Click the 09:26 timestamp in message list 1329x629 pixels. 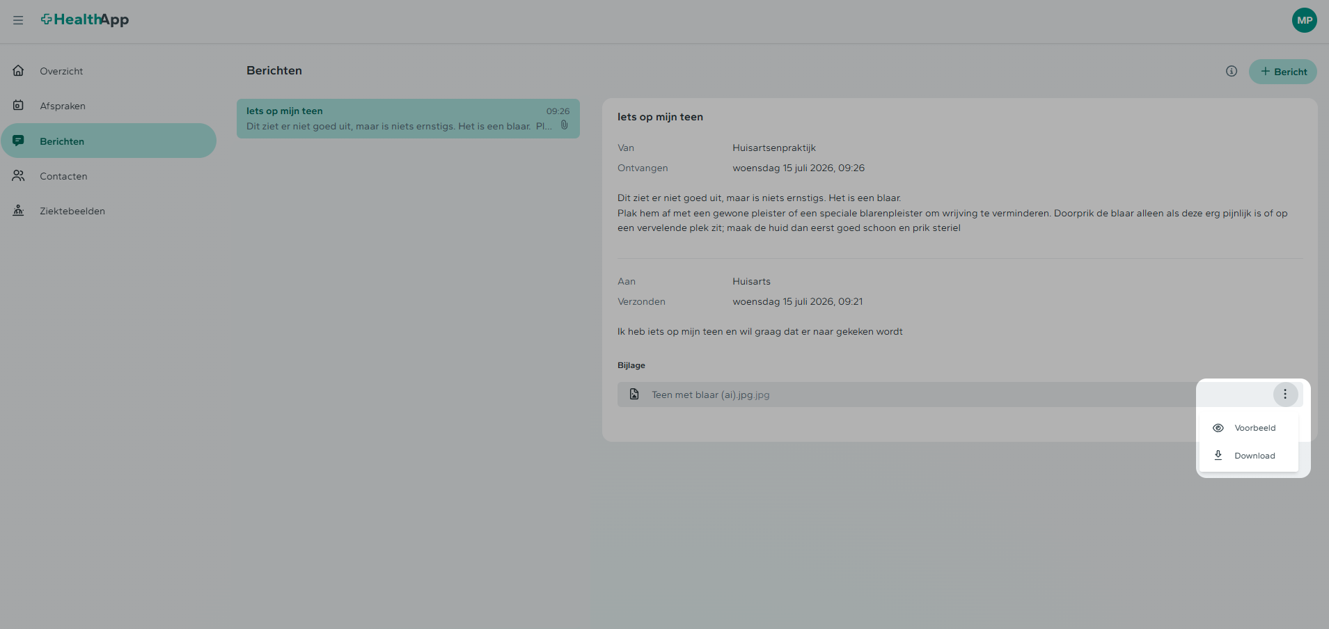pos(558,111)
